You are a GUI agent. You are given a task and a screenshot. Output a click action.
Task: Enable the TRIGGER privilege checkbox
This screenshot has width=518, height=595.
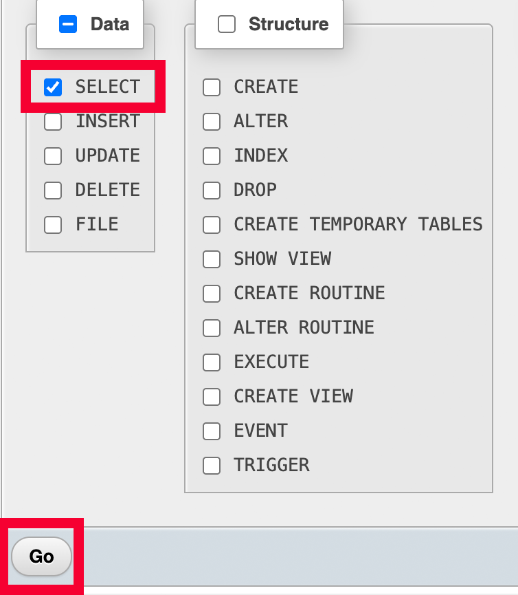(212, 466)
